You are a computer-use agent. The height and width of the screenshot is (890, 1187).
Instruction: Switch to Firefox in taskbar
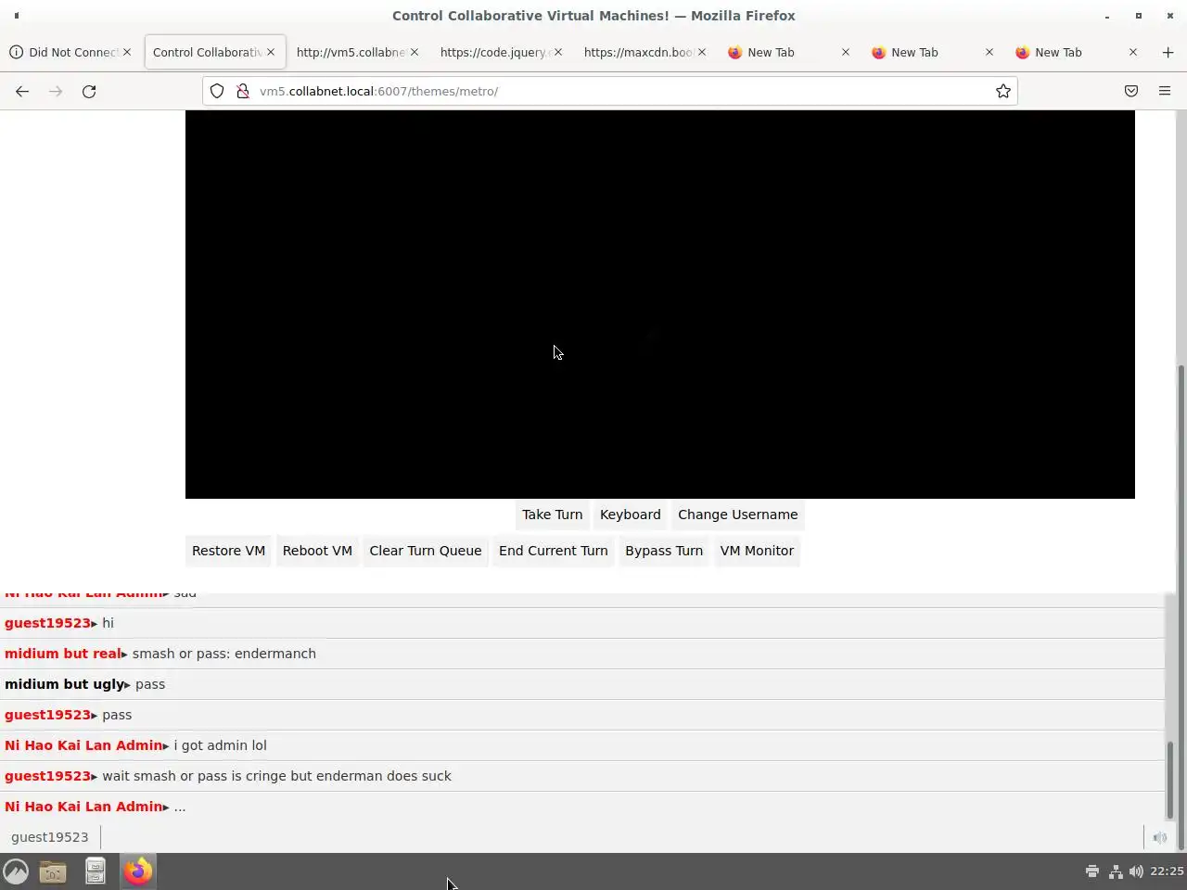pos(138,871)
